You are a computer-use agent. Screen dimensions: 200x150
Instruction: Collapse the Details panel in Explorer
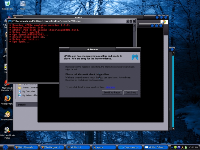click(27, 104)
